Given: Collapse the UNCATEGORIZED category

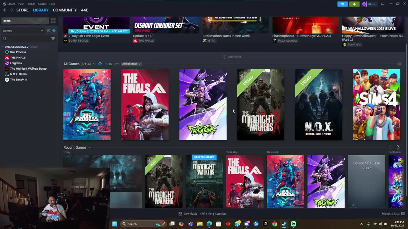Looking at the screenshot, I should coord(3,47).
